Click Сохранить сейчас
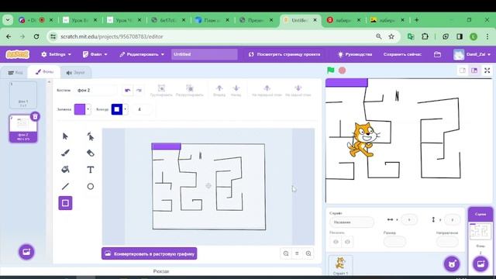Screen dimensions: 496x279 click(x=402, y=54)
